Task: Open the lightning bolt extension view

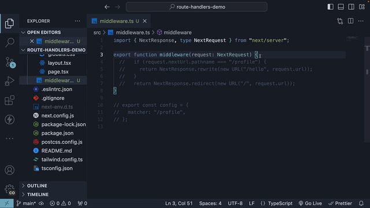Action: tap(9, 120)
